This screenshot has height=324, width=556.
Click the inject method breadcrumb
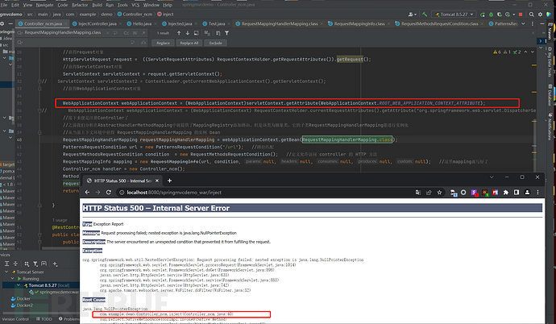tap(166, 15)
